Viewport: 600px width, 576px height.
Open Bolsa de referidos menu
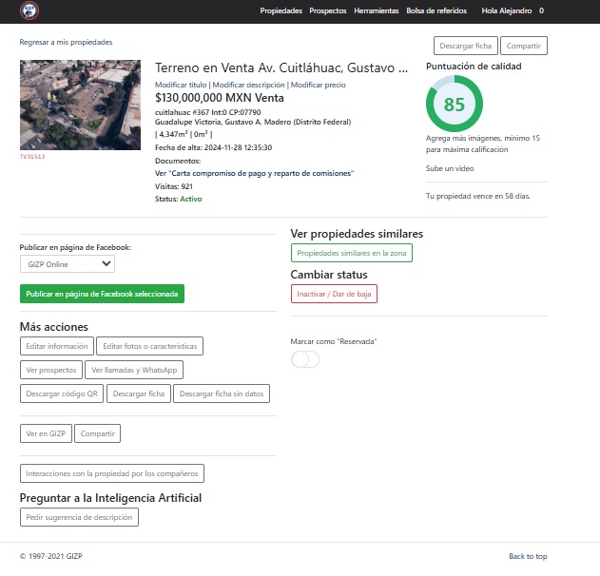point(438,10)
